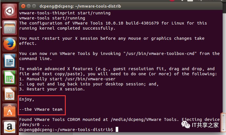Close the terminal window
Image resolution: width=226 pixels, height=135 pixels.
pos(23,6)
